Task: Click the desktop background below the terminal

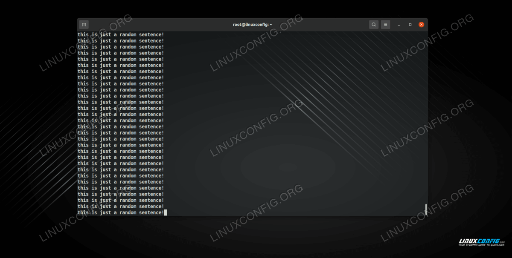Action: (256, 238)
